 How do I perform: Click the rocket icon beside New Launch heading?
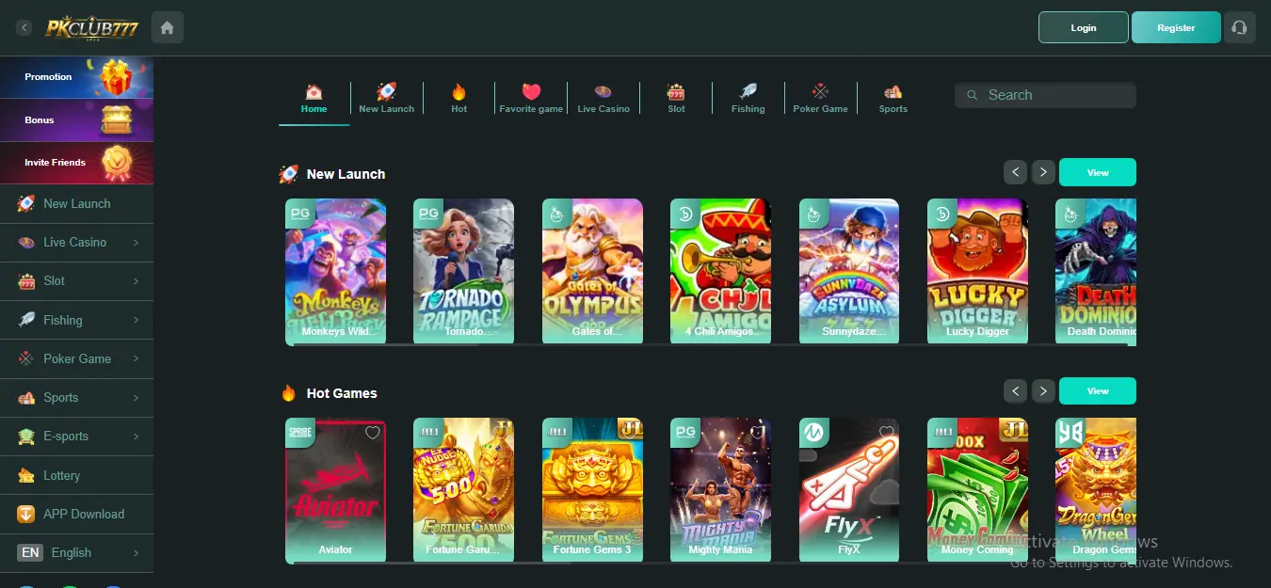point(288,174)
